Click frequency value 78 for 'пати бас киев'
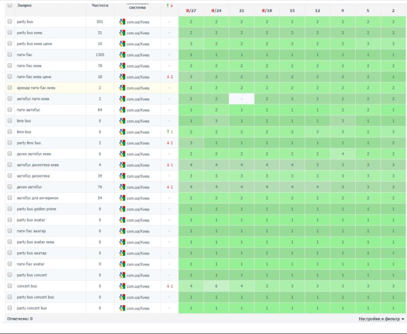407x334 pixels. [x=100, y=66]
